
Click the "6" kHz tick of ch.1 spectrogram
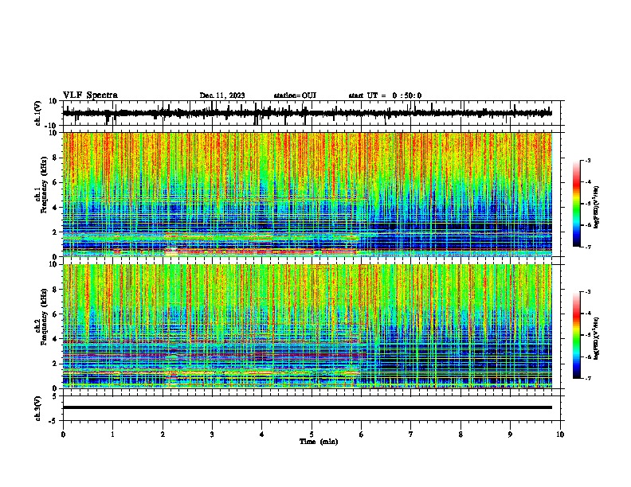[55, 182]
